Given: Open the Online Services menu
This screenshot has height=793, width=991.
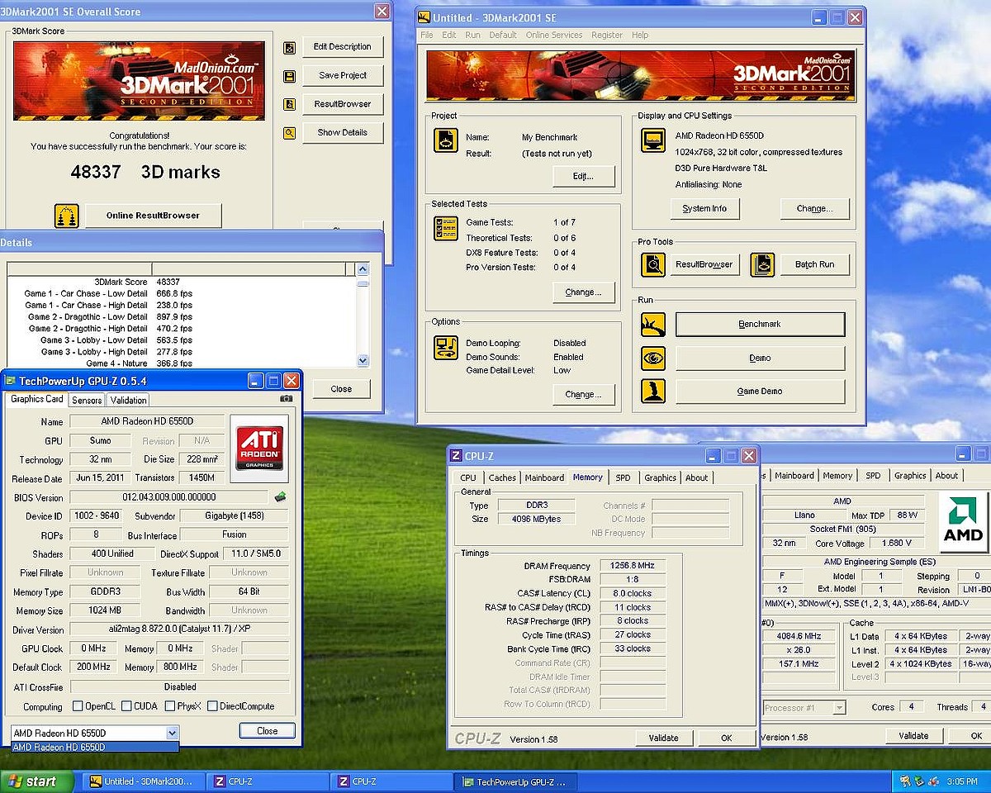Looking at the screenshot, I should [x=554, y=36].
